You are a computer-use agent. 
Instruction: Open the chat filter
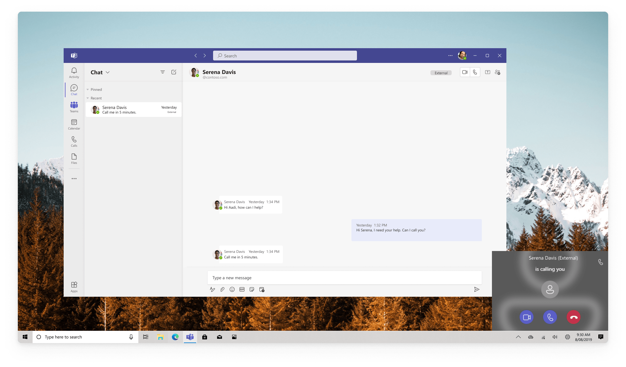[163, 72]
